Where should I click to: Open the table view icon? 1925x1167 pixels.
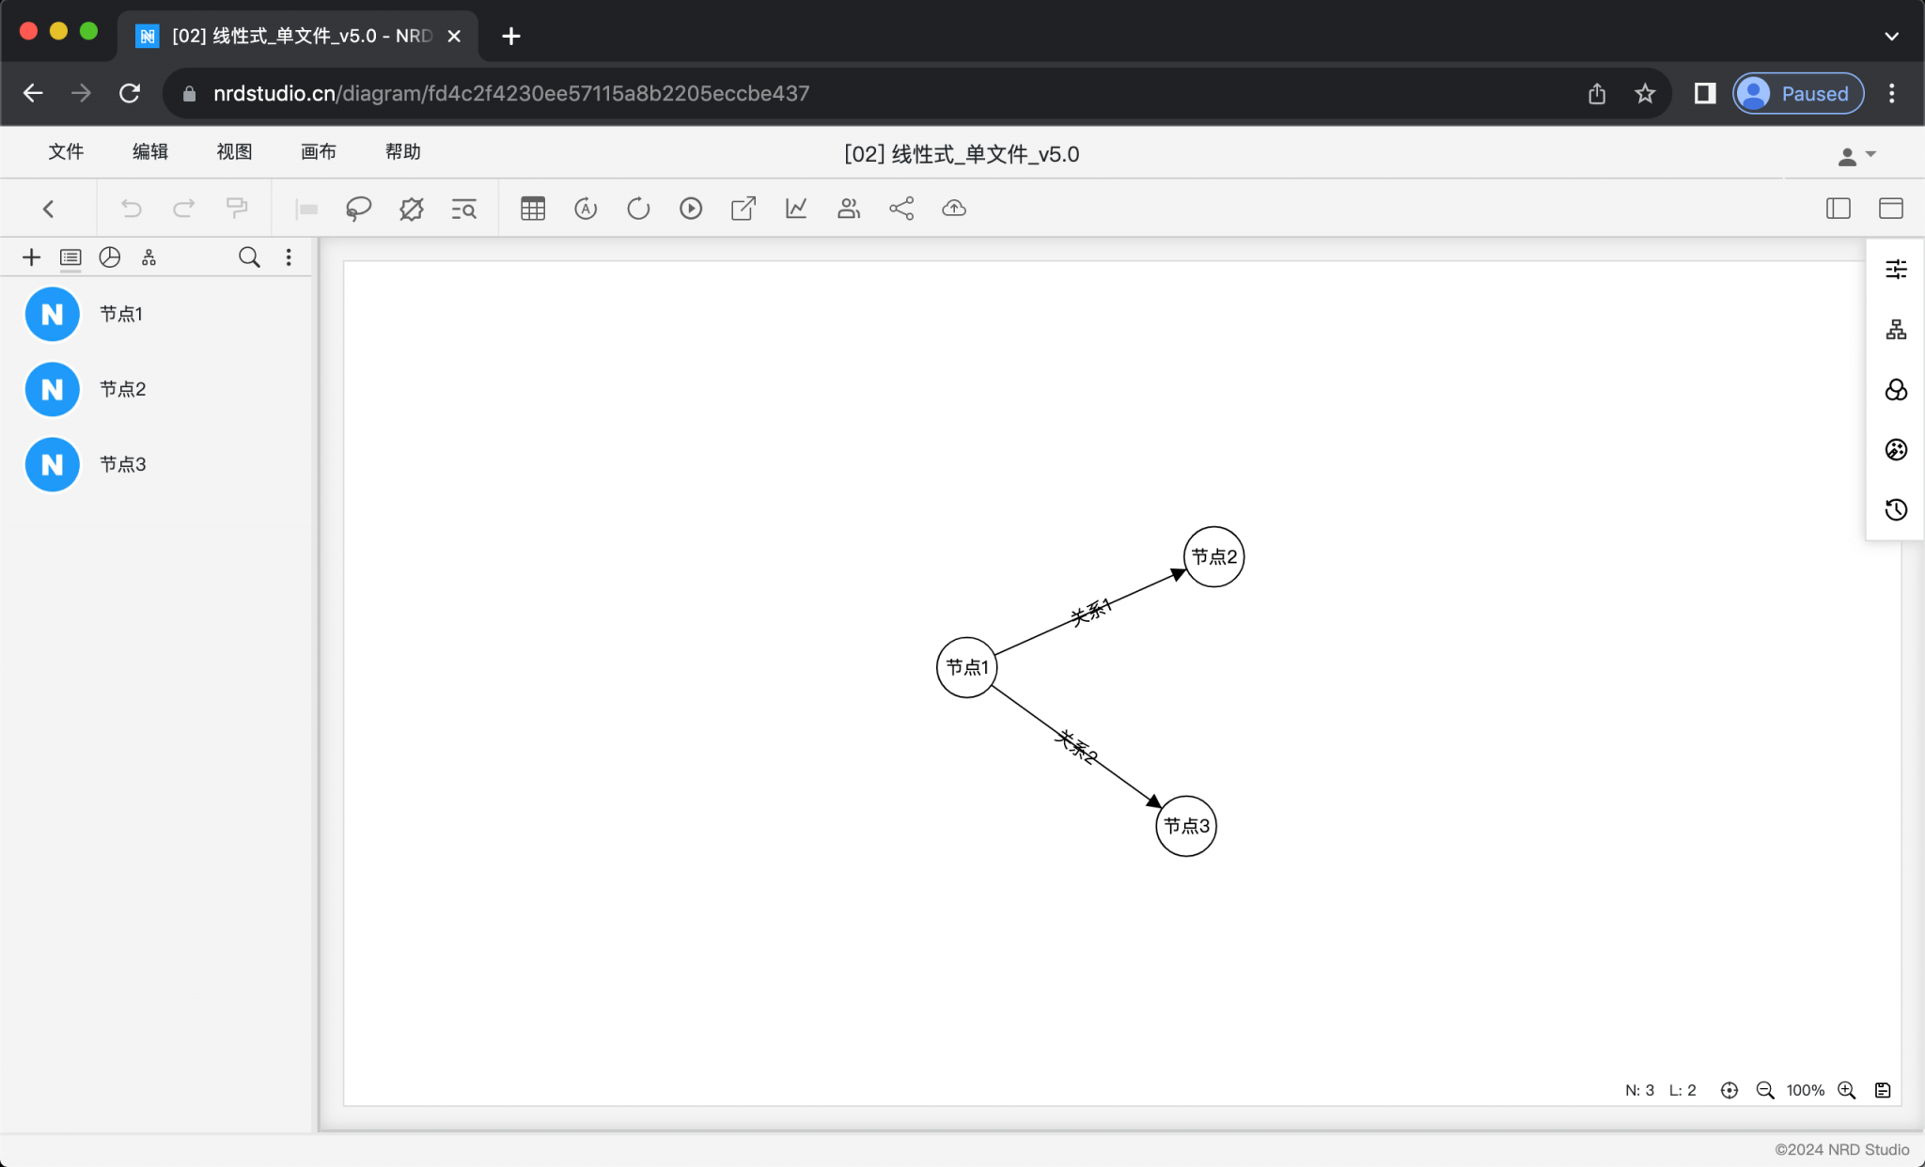(533, 209)
